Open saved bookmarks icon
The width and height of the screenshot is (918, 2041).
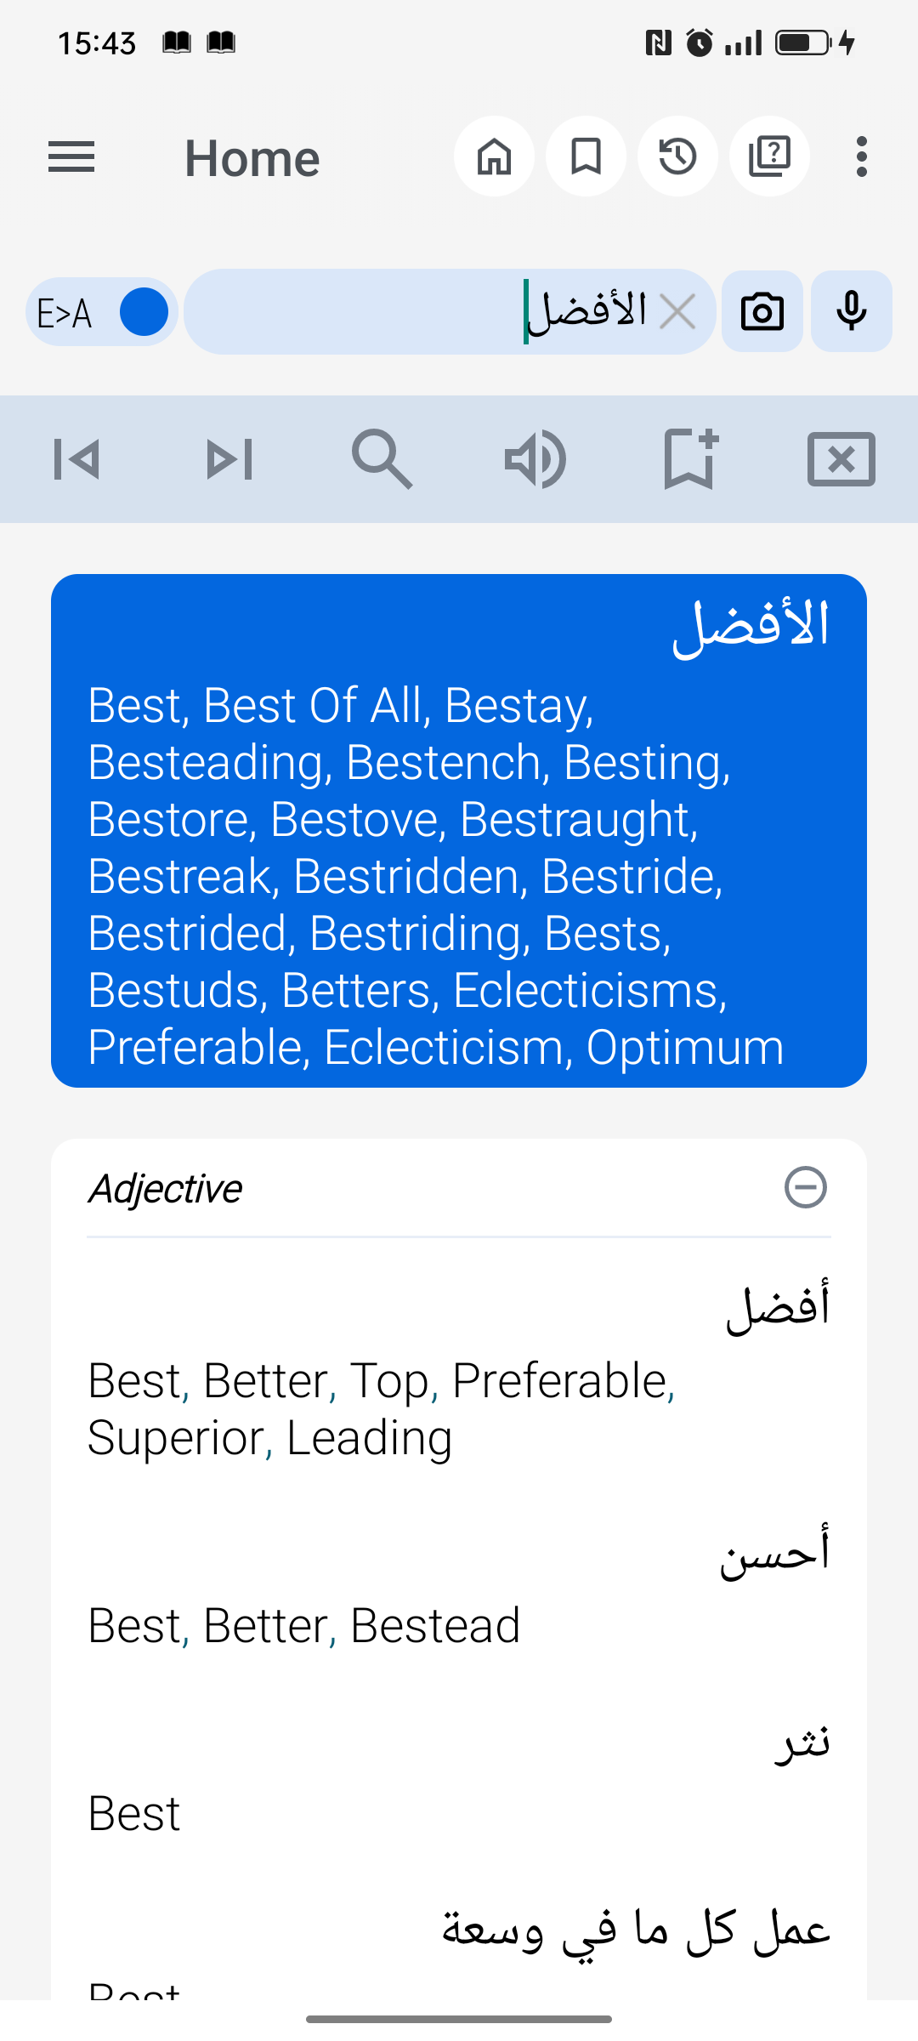coord(586,156)
